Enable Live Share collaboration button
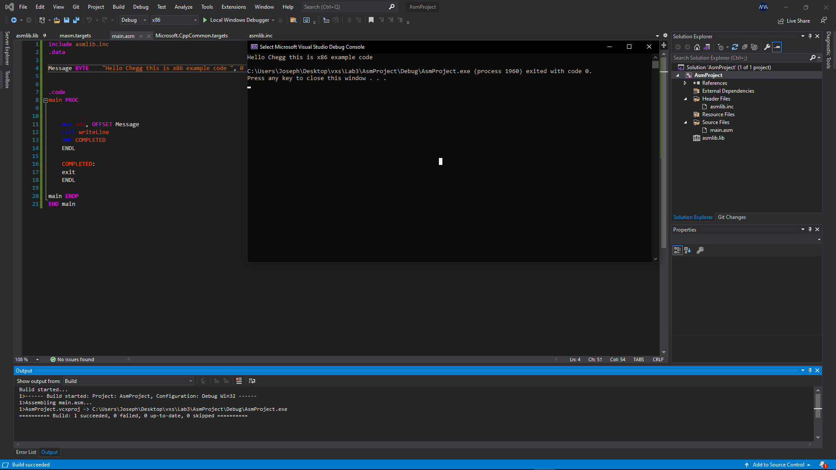836x470 pixels. coord(794,20)
